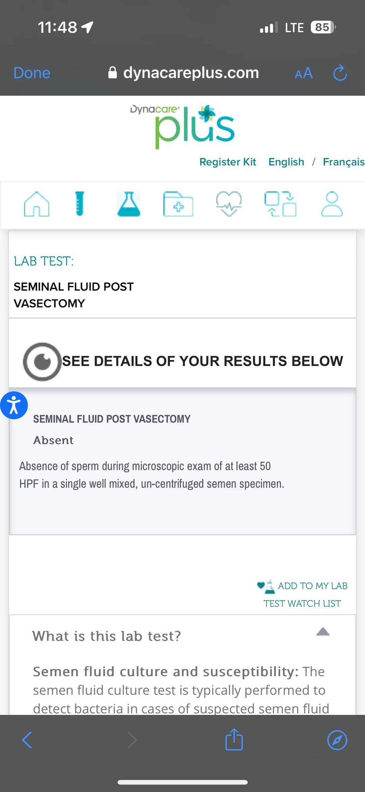Collapse the What is this lab test section
The height and width of the screenshot is (792, 365).
[323, 632]
